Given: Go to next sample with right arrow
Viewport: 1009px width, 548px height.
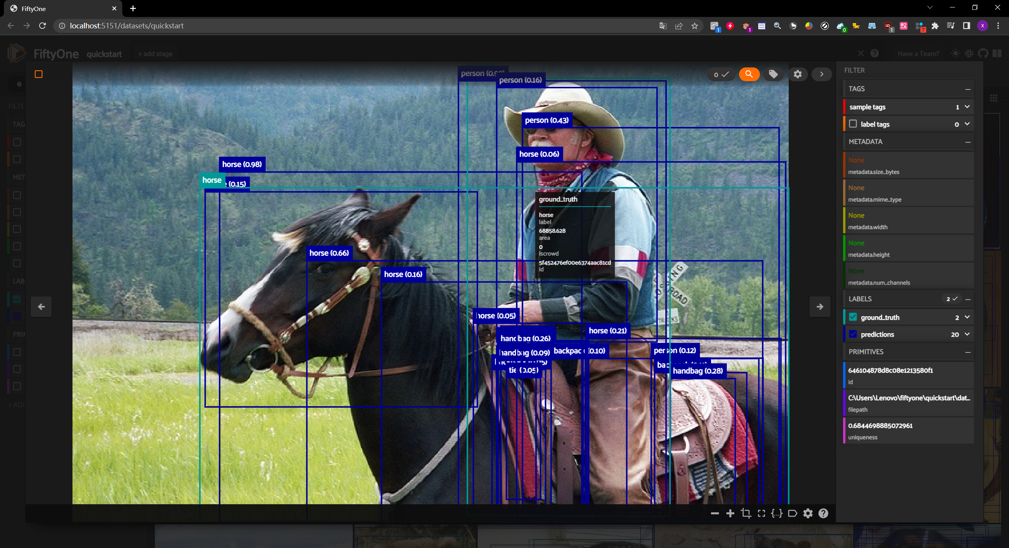Looking at the screenshot, I should coord(820,306).
